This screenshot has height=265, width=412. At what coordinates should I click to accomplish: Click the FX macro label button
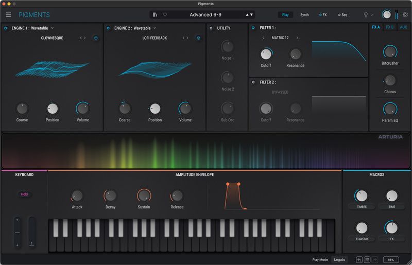click(x=392, y=239)
